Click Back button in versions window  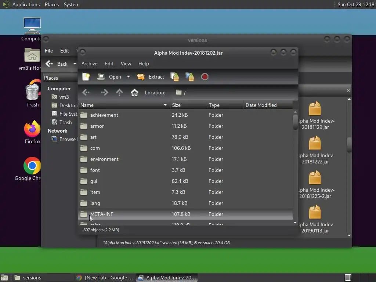click(x=57, y=64)
